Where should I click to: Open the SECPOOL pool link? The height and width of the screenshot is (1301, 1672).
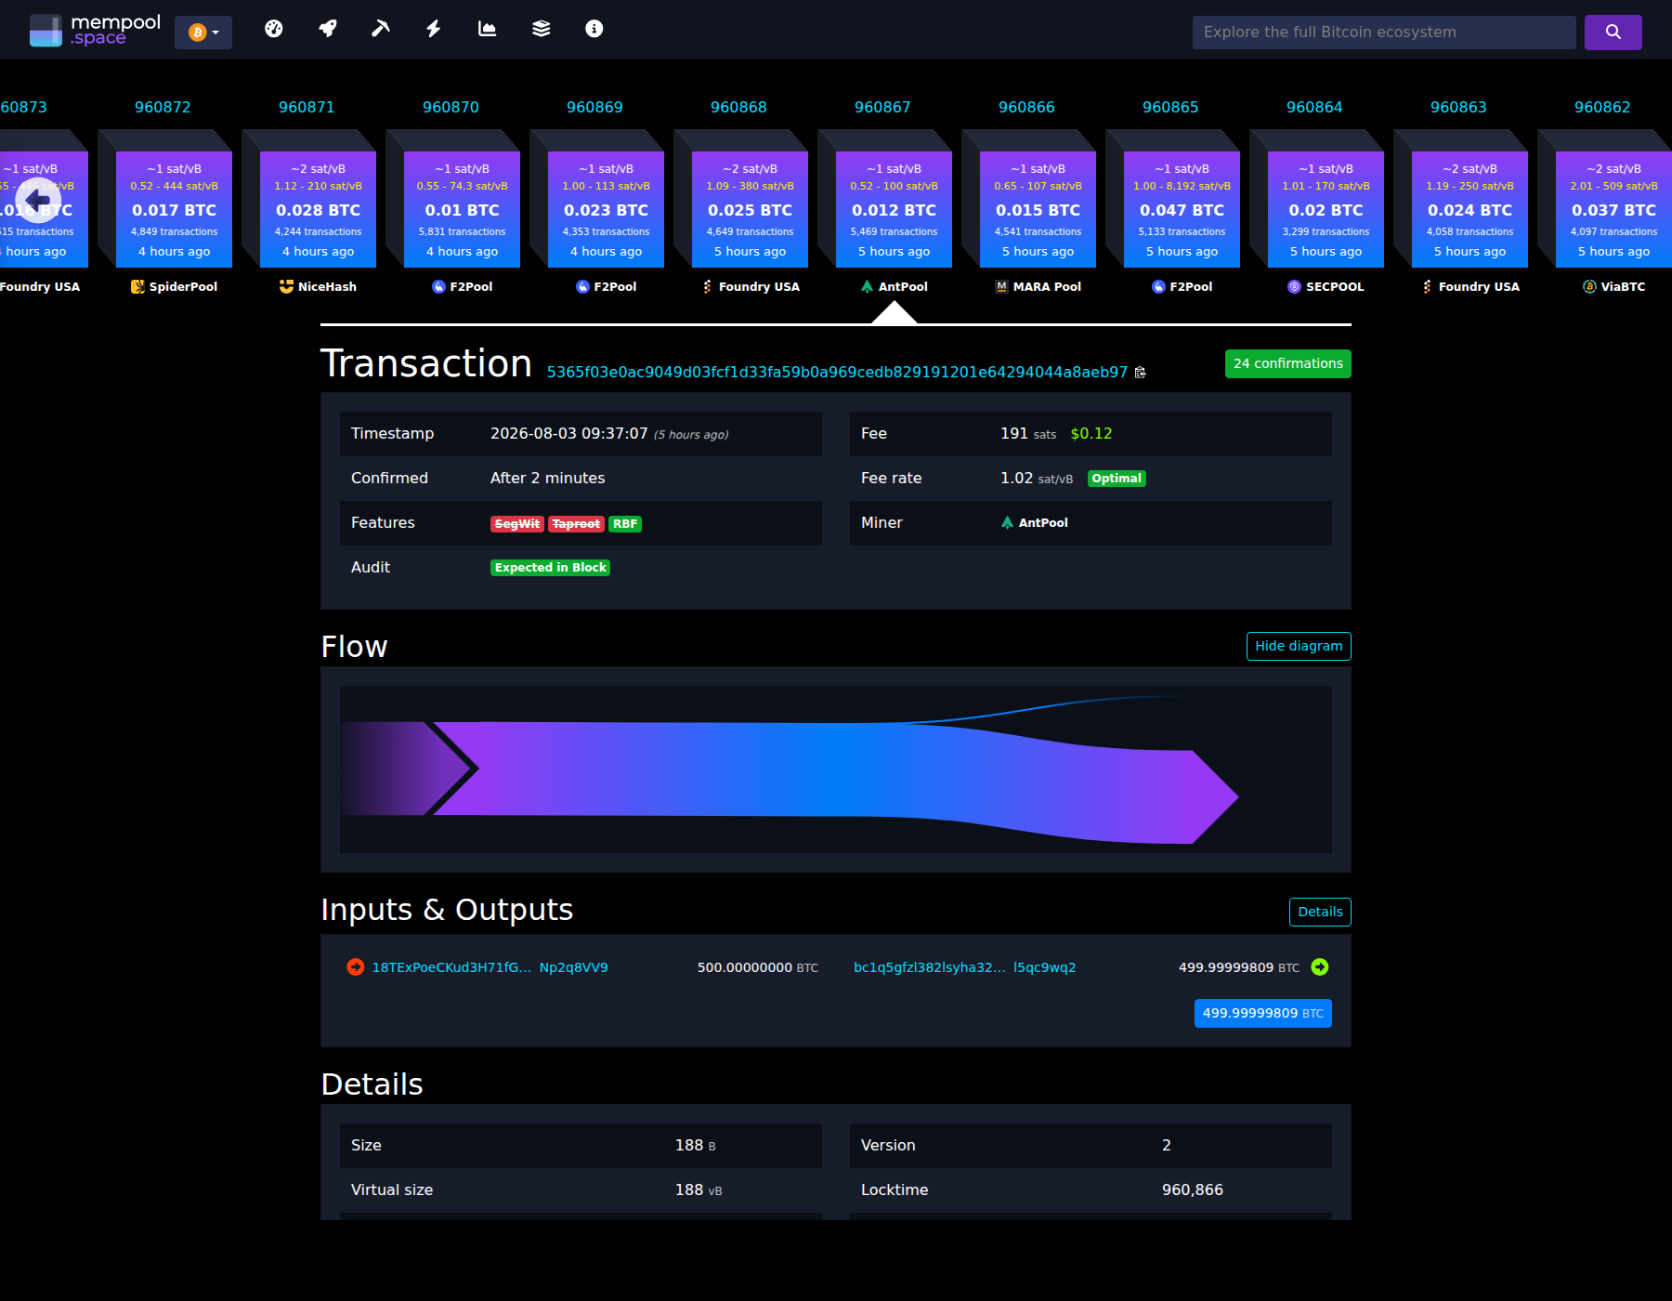pyautogui.click(x=1326, y=287)
